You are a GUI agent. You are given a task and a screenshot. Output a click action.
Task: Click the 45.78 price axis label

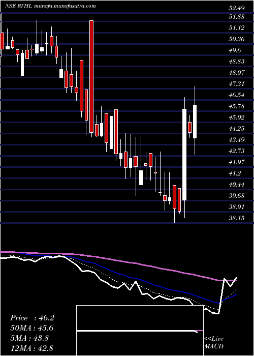coord(237,106)
